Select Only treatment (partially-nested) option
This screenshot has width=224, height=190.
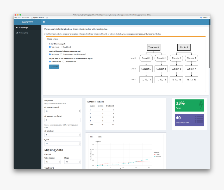[x=61, y=54]
